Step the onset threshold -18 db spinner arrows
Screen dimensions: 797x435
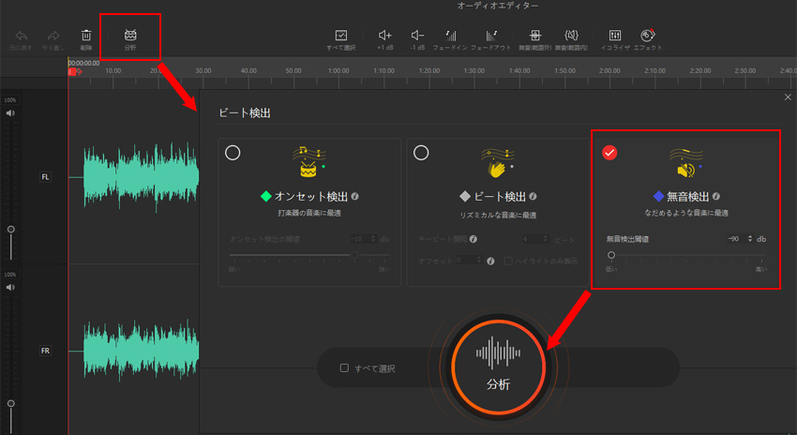(373, 239)
